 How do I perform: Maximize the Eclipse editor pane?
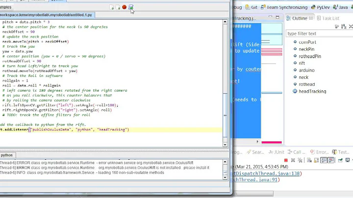277,17
